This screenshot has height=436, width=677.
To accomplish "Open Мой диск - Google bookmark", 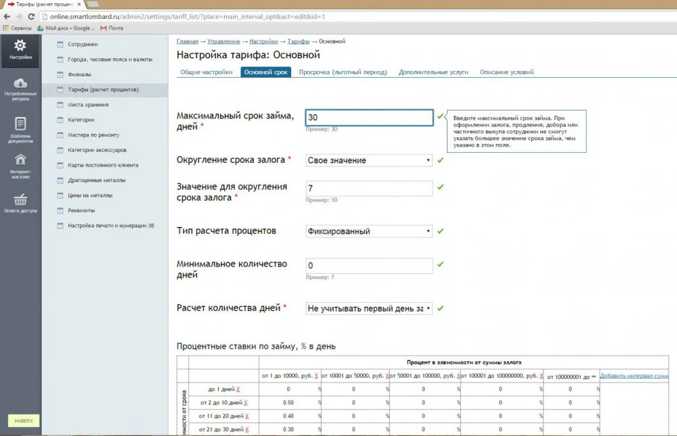I will 66,28.
